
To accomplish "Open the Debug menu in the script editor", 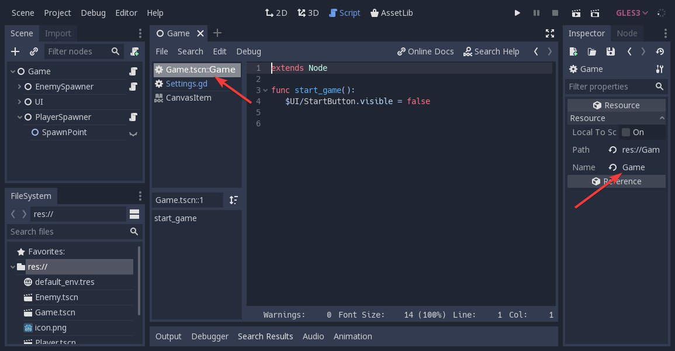I will [248, 51].
